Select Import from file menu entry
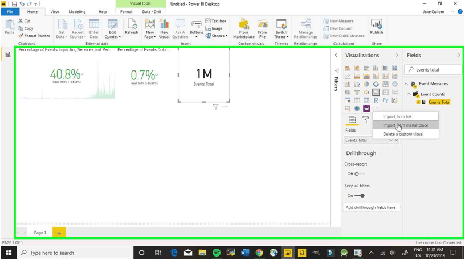Viewport: 465px width, 260px height. click(x=405, y=116)
